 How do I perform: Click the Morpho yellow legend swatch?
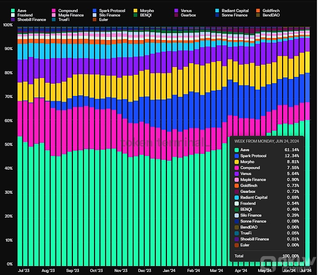click(x=135, y=11)
